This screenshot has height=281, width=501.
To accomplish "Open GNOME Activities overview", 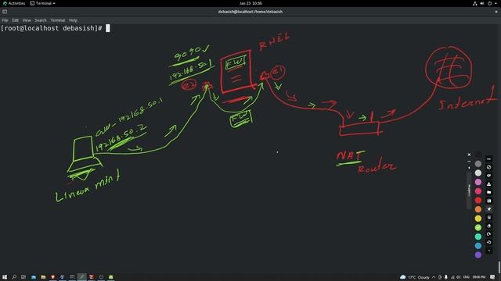I will (x=14, y=3).
